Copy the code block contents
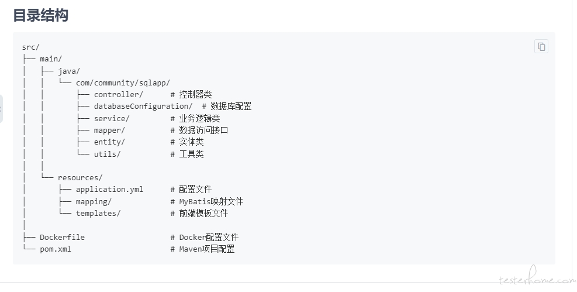 point(541,46)
